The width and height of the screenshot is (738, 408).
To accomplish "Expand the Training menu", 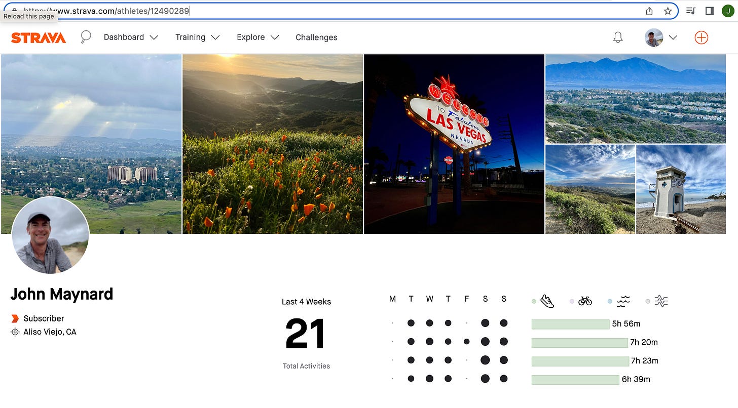I will tap(197, 37).
